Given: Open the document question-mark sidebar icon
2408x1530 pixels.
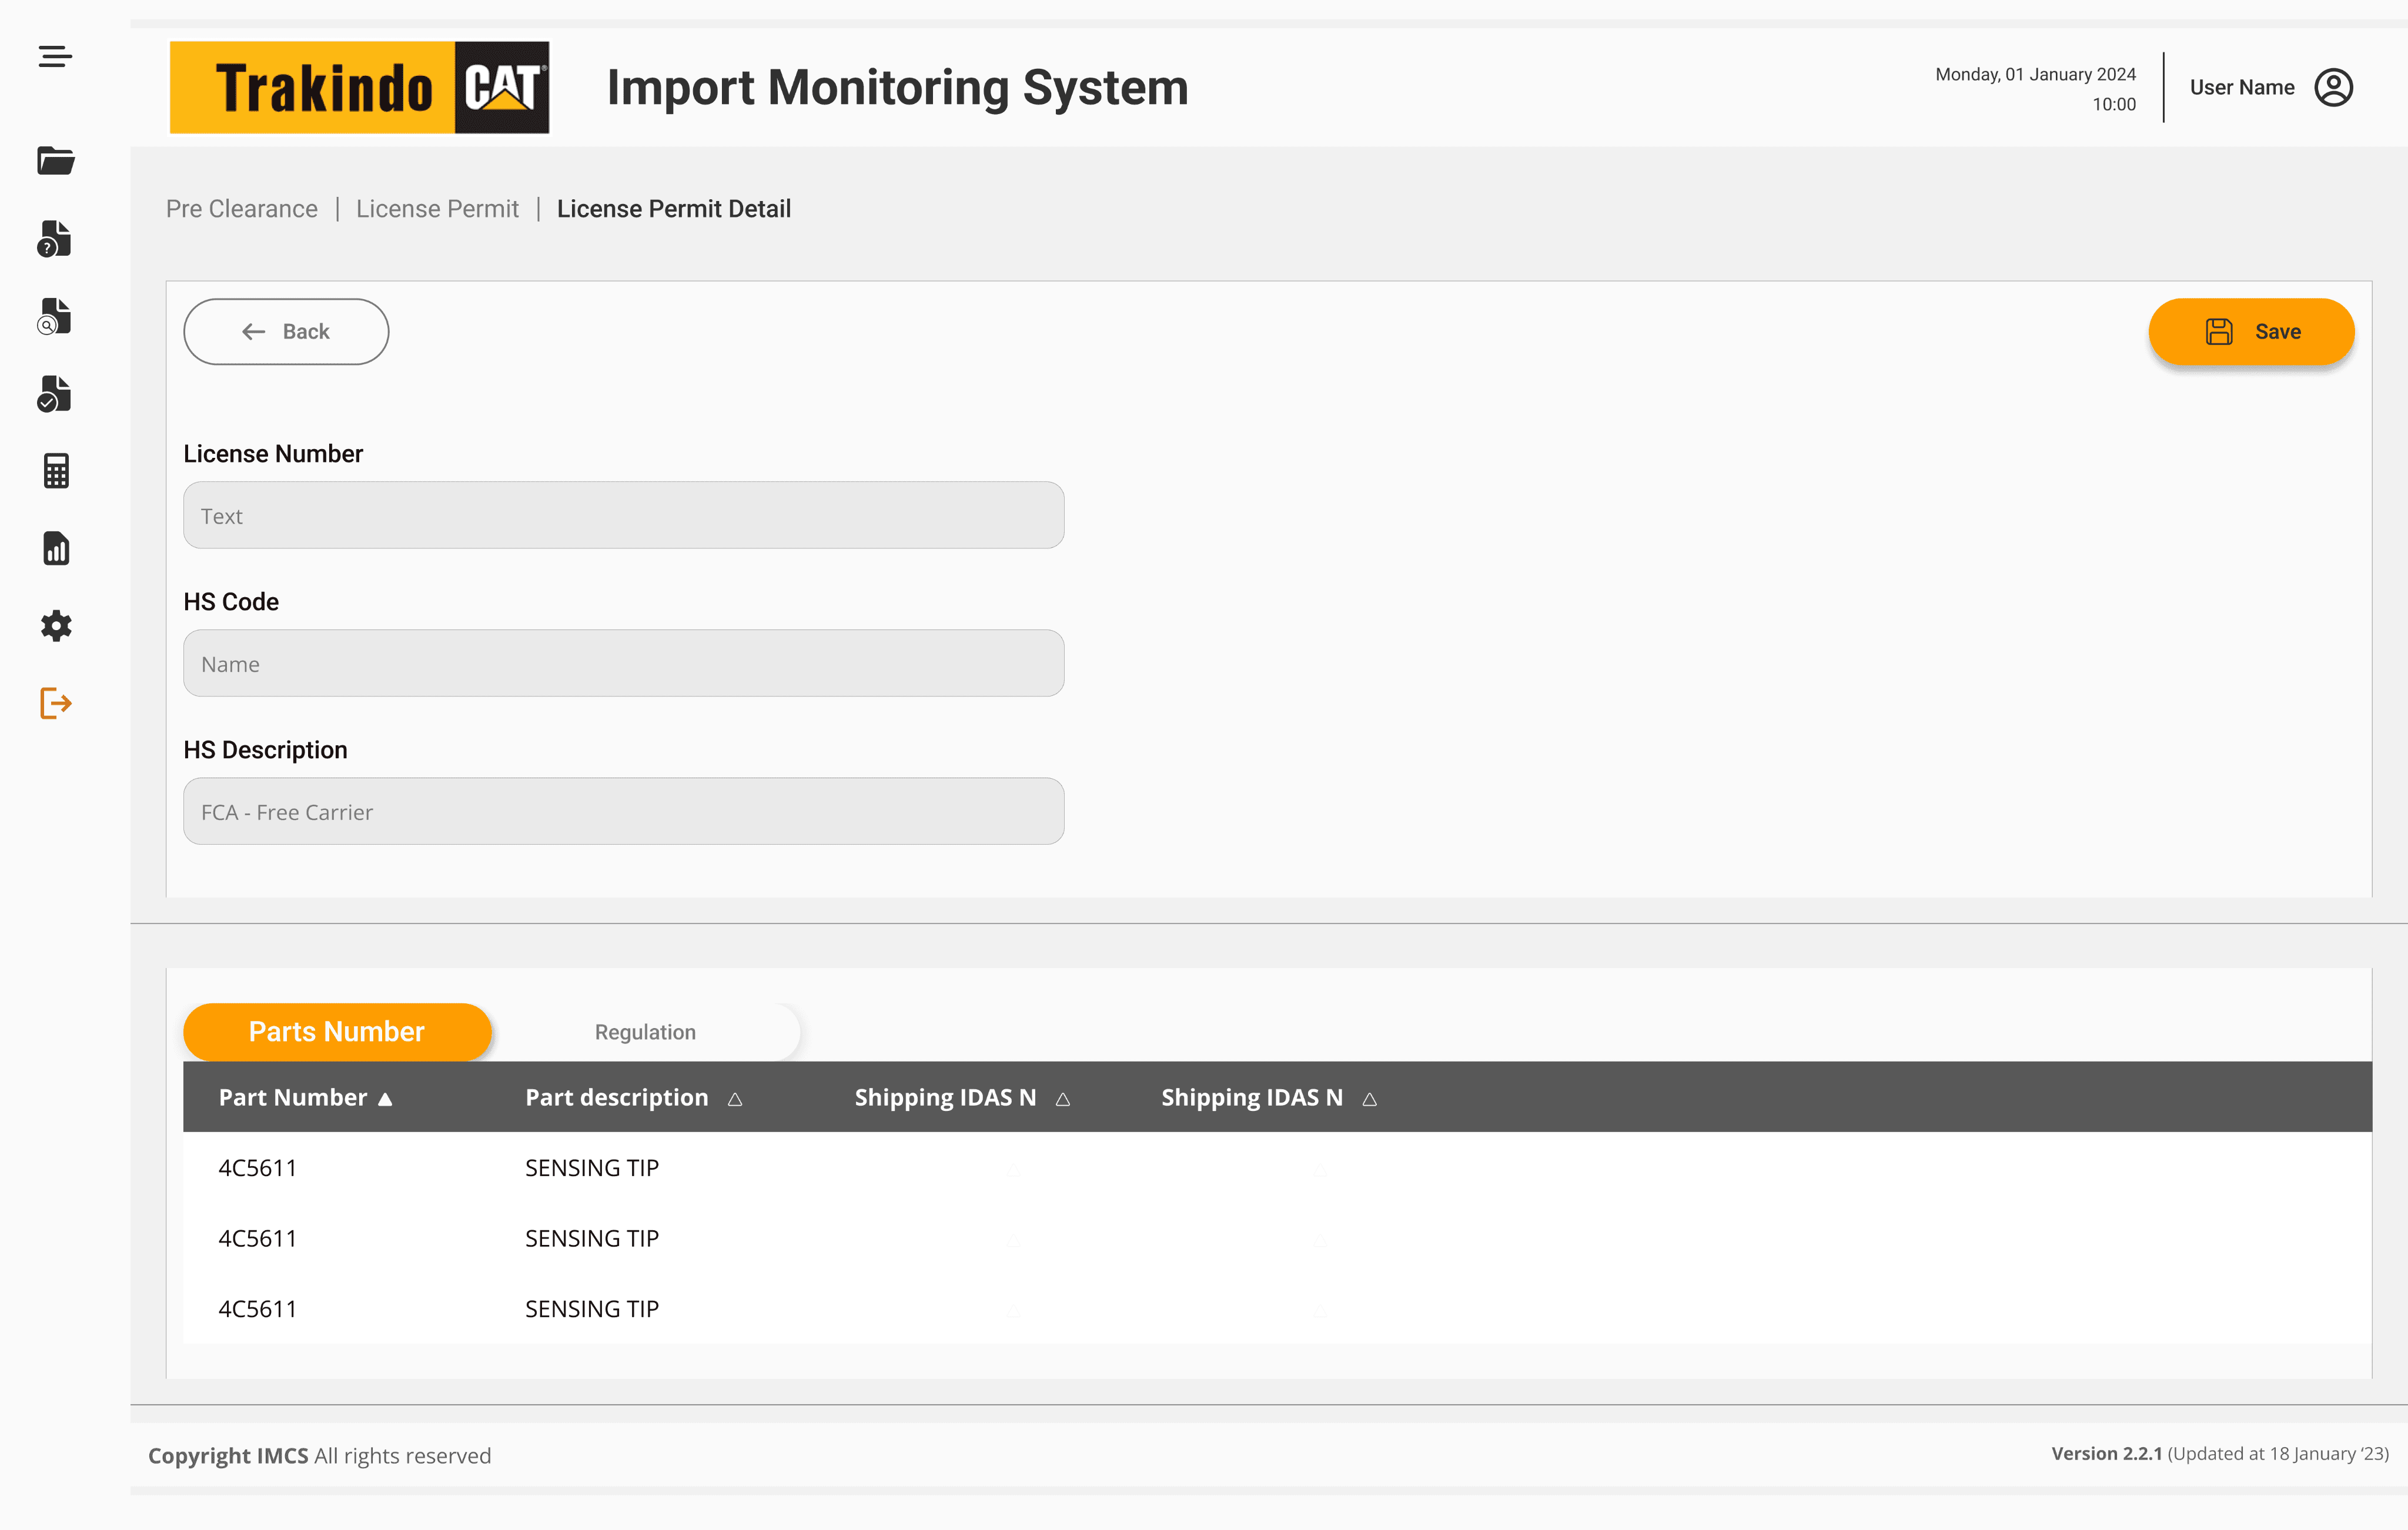Looking at the screenshot, I should click(x=55, y=239).
